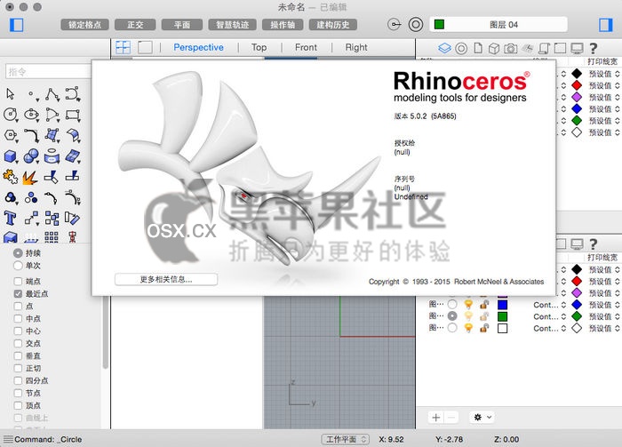Toggle the 建构历史 record history button
The width and height of the screenshot is (622, 447).
coord(333,25)
